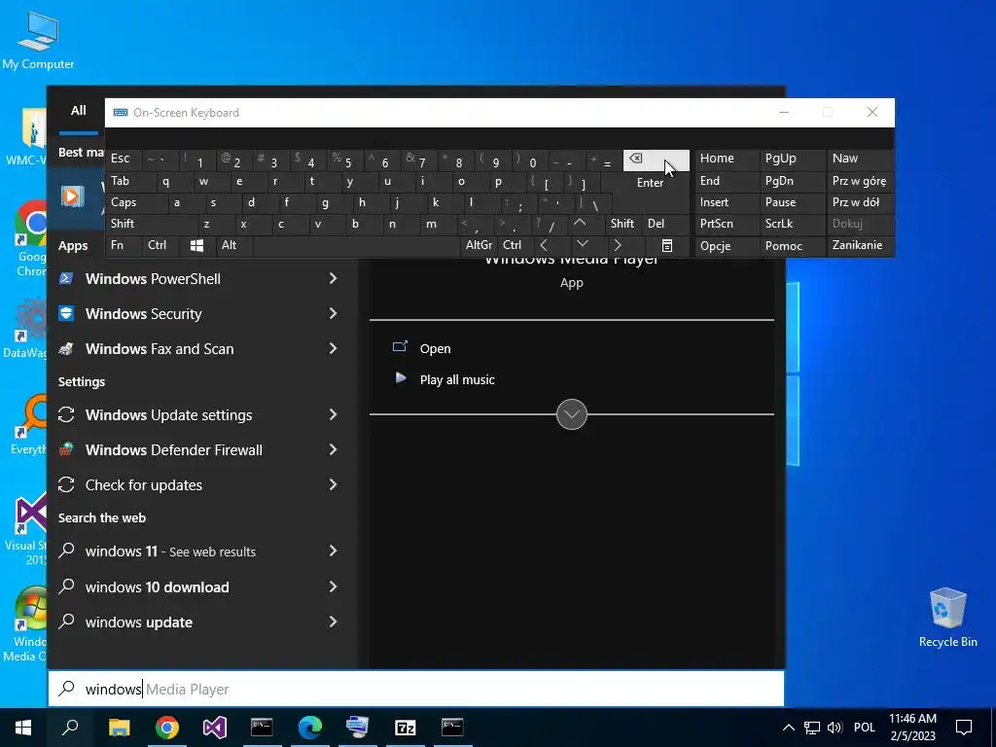Click the taskbar search magnifier icon
The image size is (996, 747).
coord(70,728)
